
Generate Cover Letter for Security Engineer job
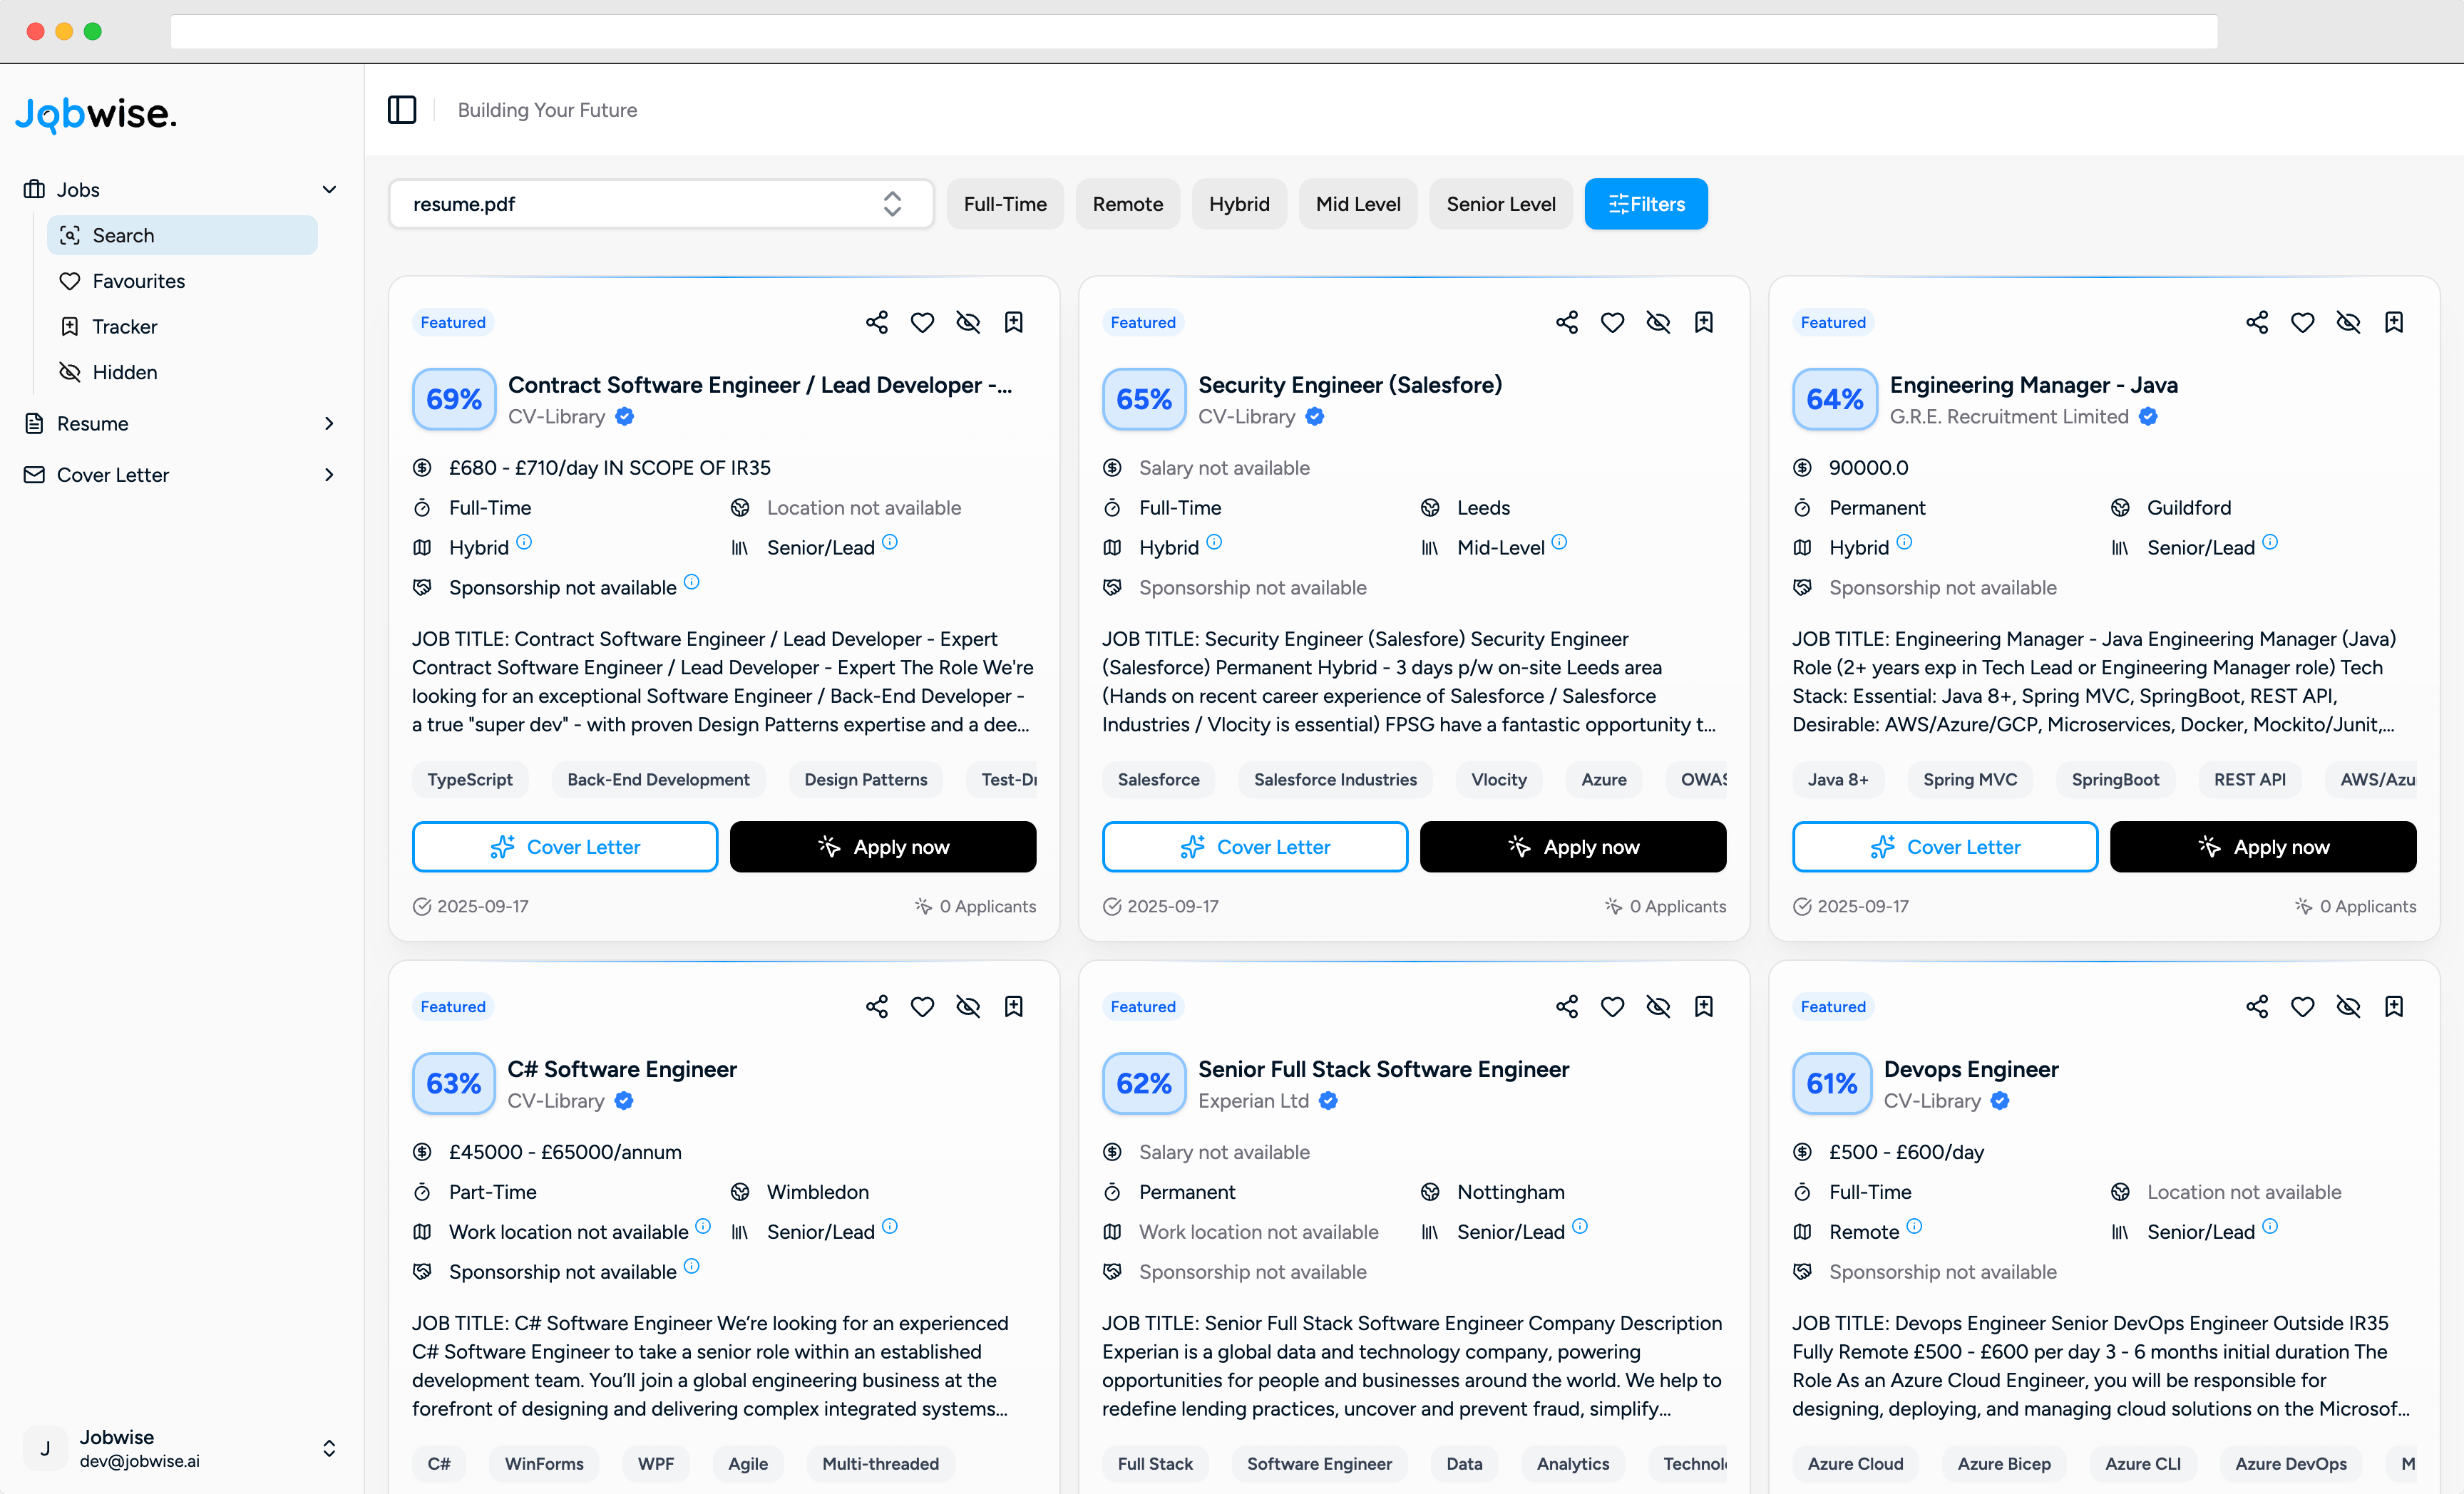(1255, 847)
